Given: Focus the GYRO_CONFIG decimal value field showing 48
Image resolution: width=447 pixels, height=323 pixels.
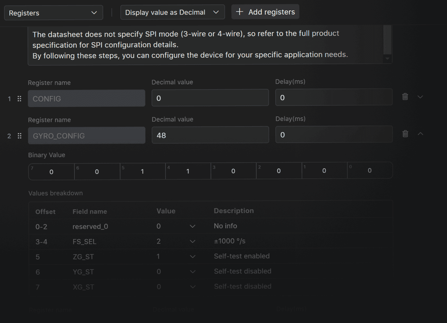Looking at the screenshot, I should (x=211, y=135).
